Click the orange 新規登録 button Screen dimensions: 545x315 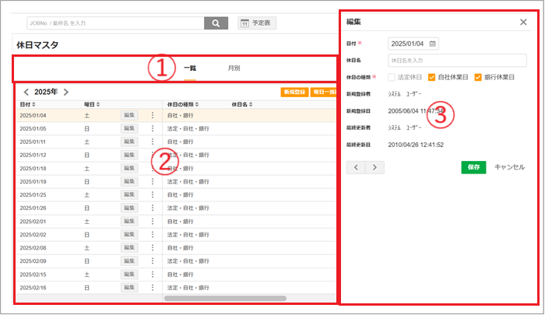click(294, 92)
